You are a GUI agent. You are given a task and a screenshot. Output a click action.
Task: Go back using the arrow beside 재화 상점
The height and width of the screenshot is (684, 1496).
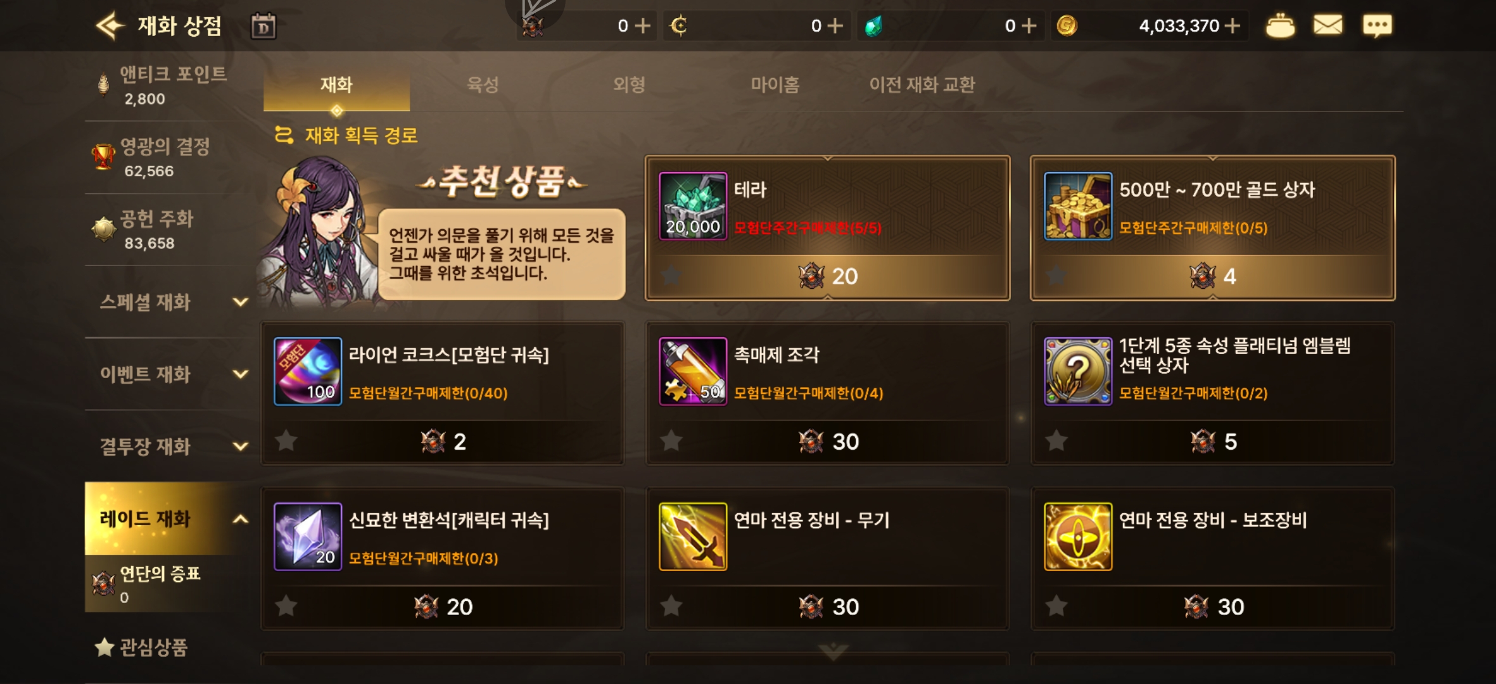pos(110,26)
